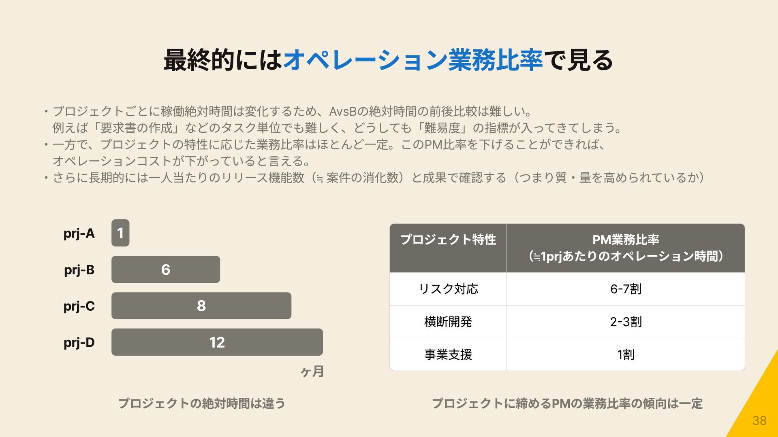Click the PM業務比率 column header

[626, 248]
